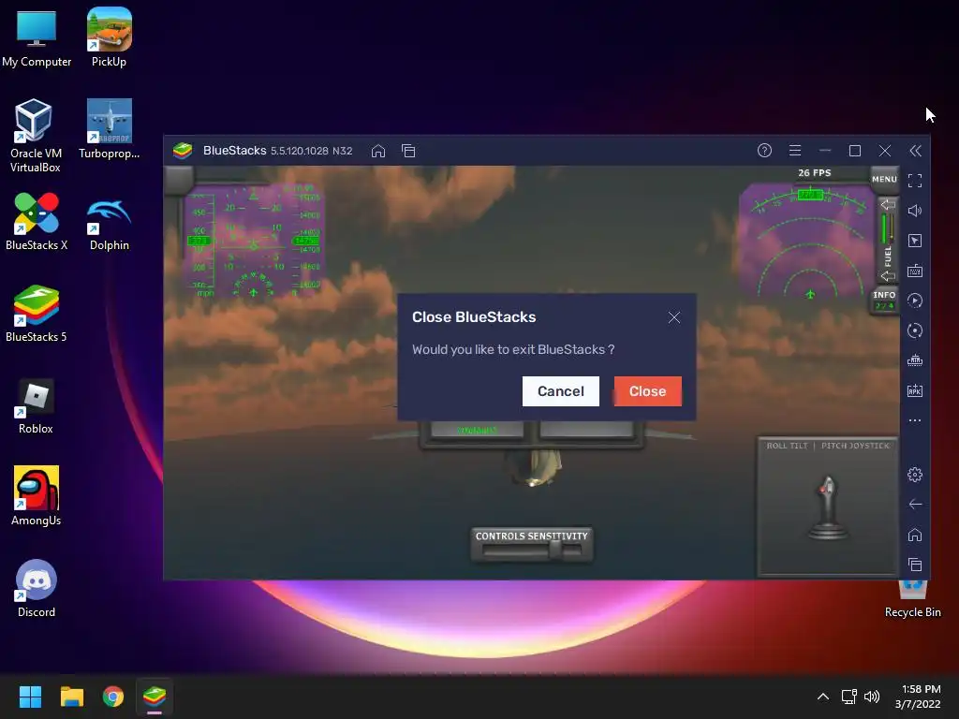Open Google Chrome from the taskbar
This screenshot has height=719, width=959.
coord(113,697)
